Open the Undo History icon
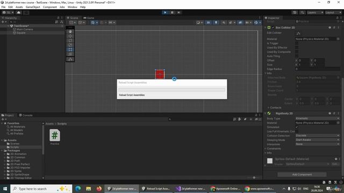 click(295, 12)
